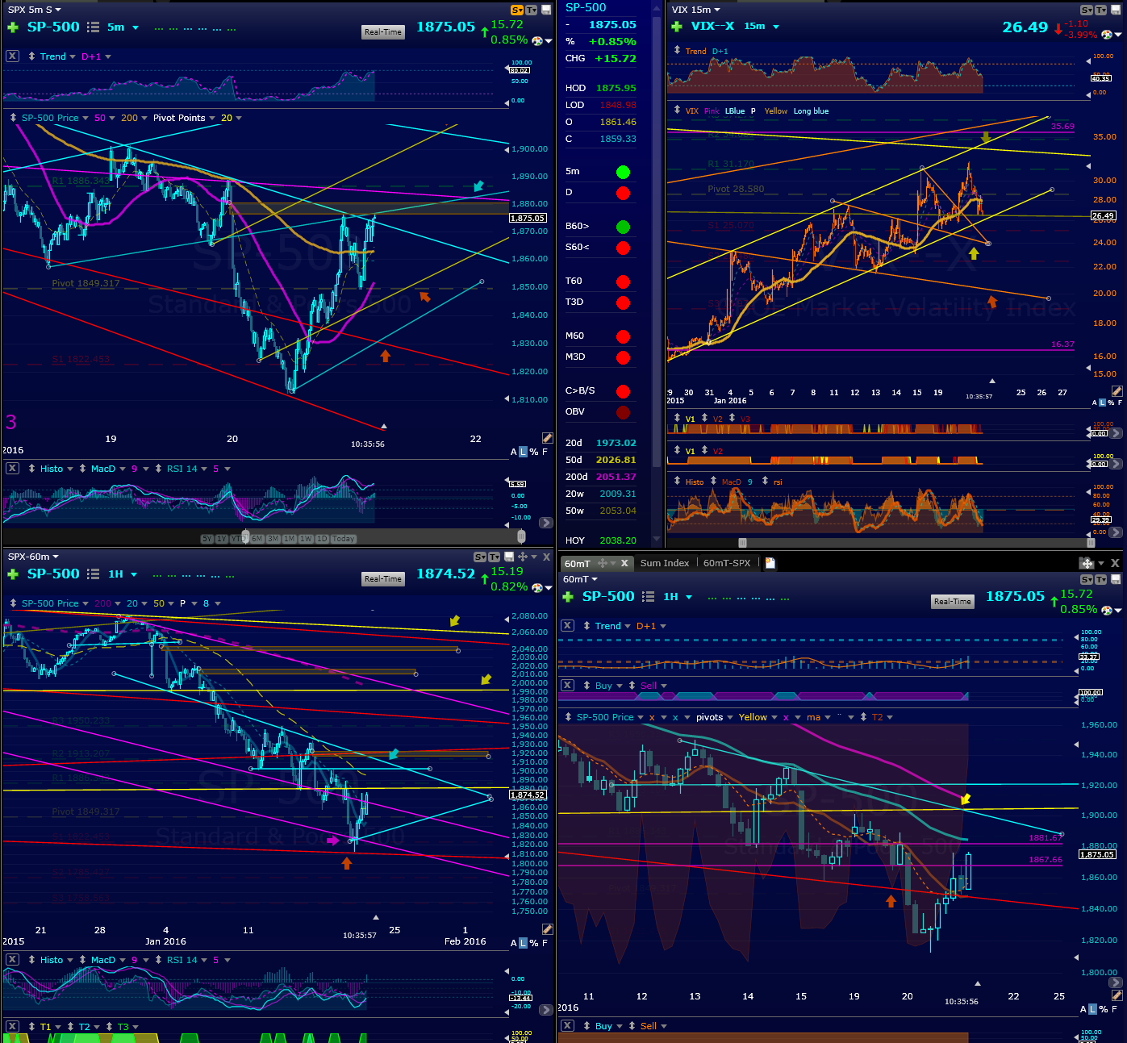This screenshot has width=1127, height=1043.
Task: Toggle A auto scale in SPX 5m chart
Action: (514, 452)
